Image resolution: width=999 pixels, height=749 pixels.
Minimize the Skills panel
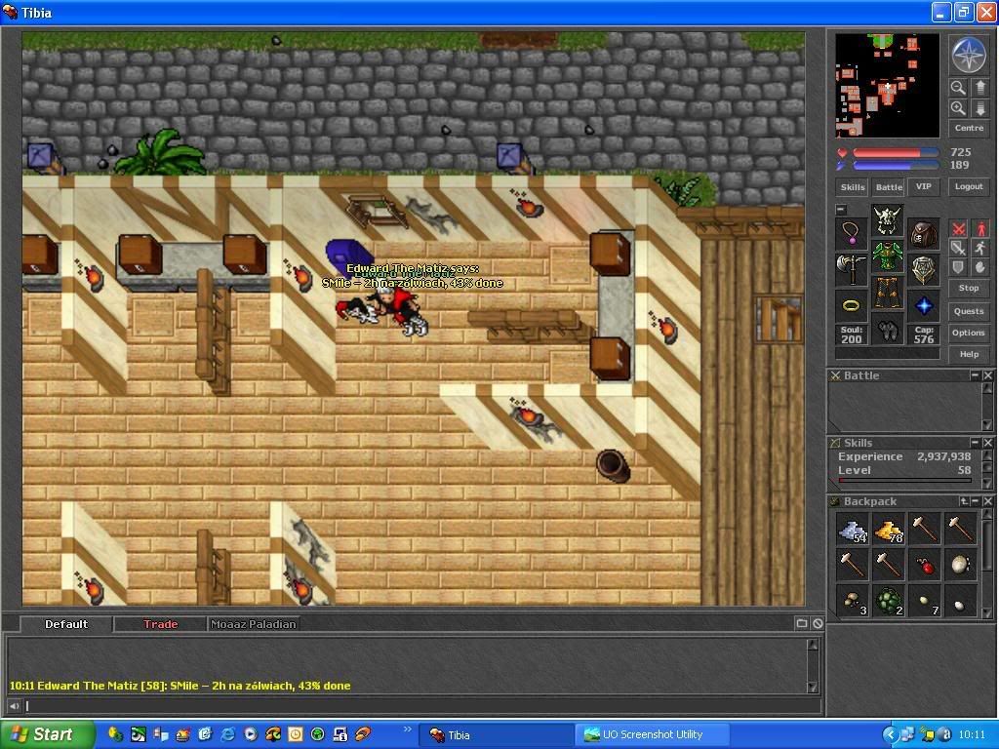coord(975,443)
